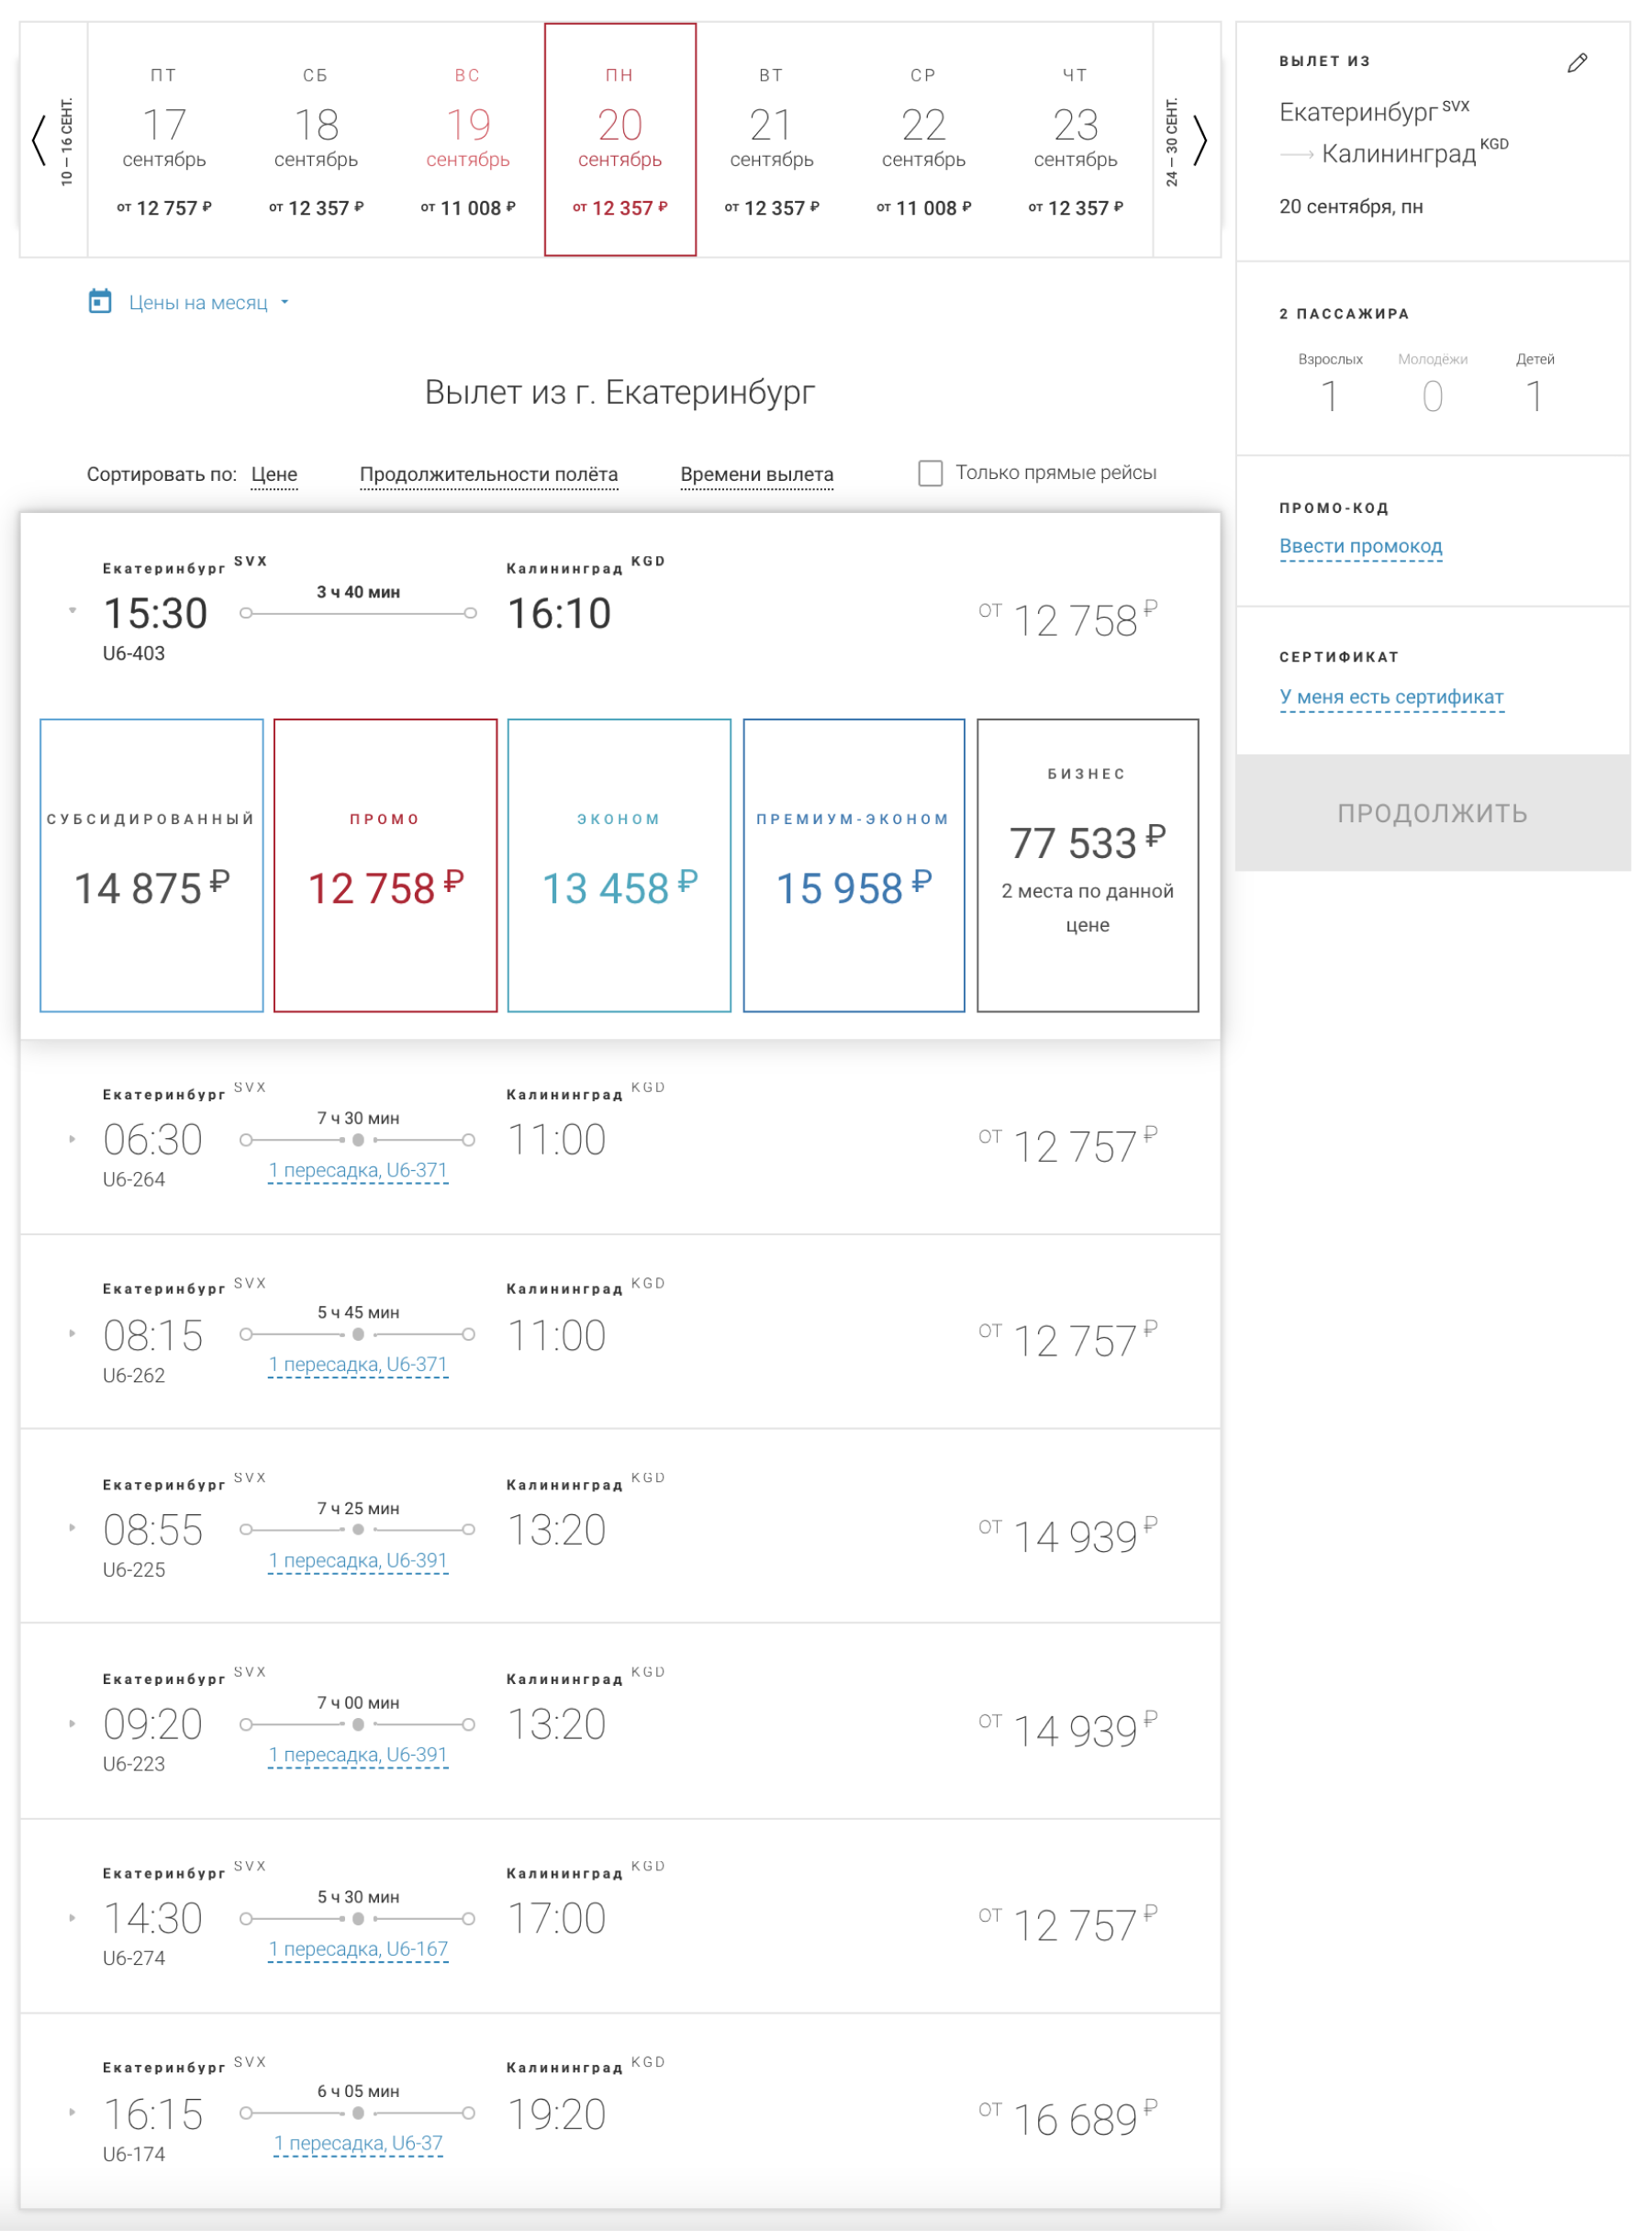This screenshot has width=1652, height=2231.
Task: Choose the Эконом fare 13 458 ₽
Action: pyautogui.click(x=619, y=865)
